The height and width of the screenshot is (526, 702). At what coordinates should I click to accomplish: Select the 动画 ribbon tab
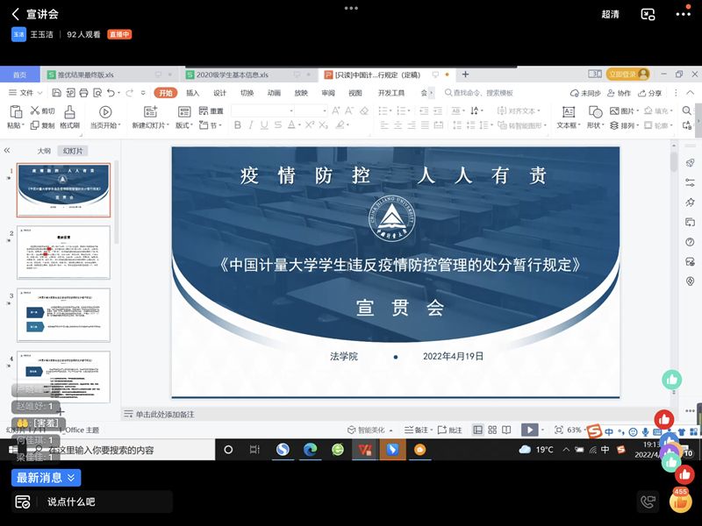click(274, 93)
